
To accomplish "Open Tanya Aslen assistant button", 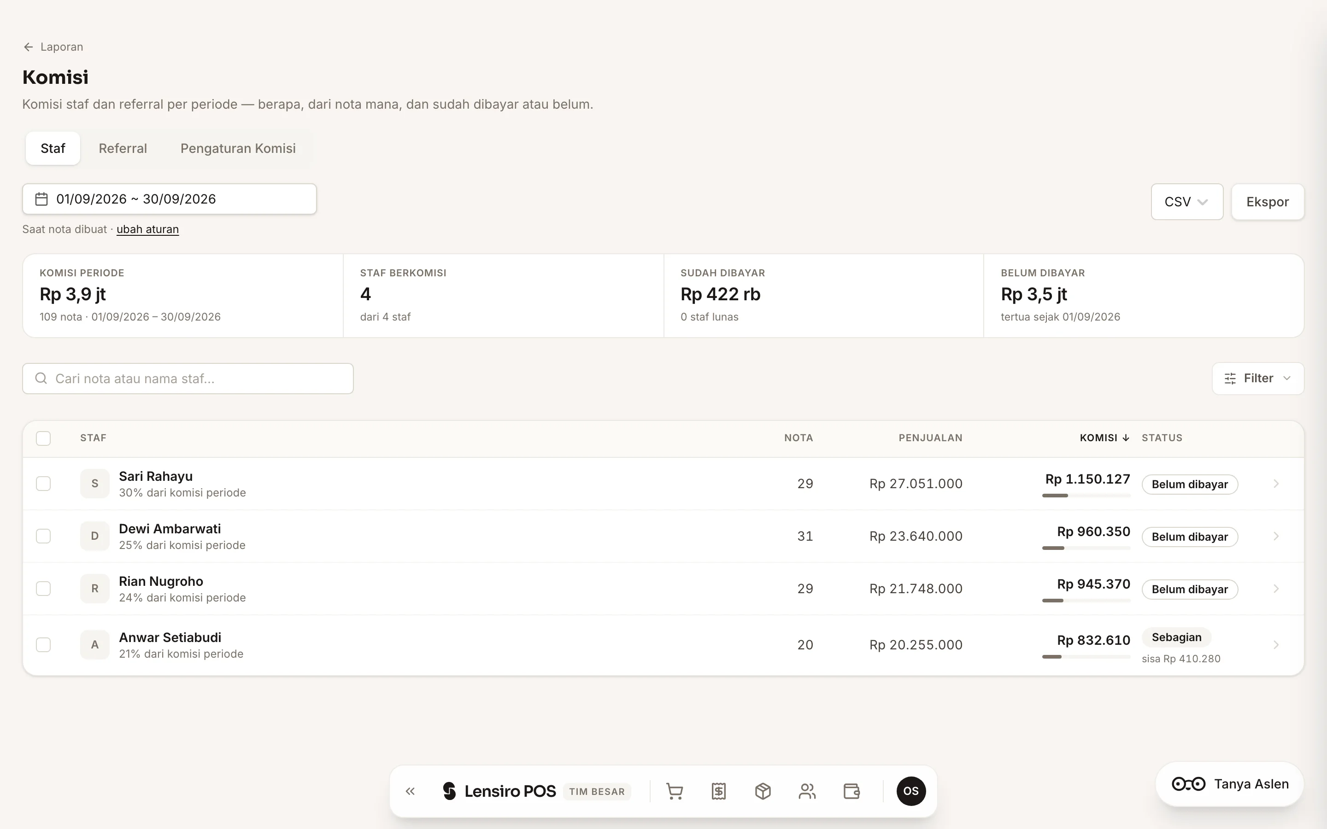I will [1230, 784].
